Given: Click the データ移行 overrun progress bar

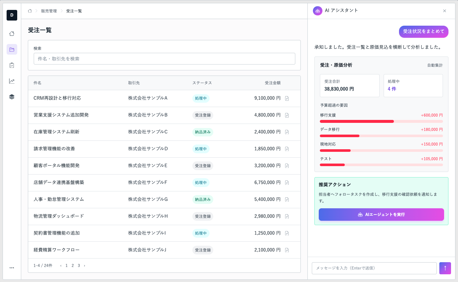Looking at the screenshot, I should pyautogui.click(x=381, y=136).
